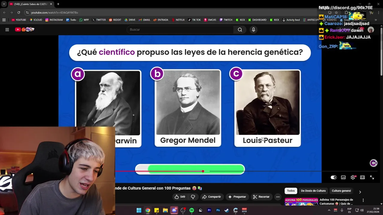
Task: Open volume control in the system tray
Action: [x=362, y=210]
